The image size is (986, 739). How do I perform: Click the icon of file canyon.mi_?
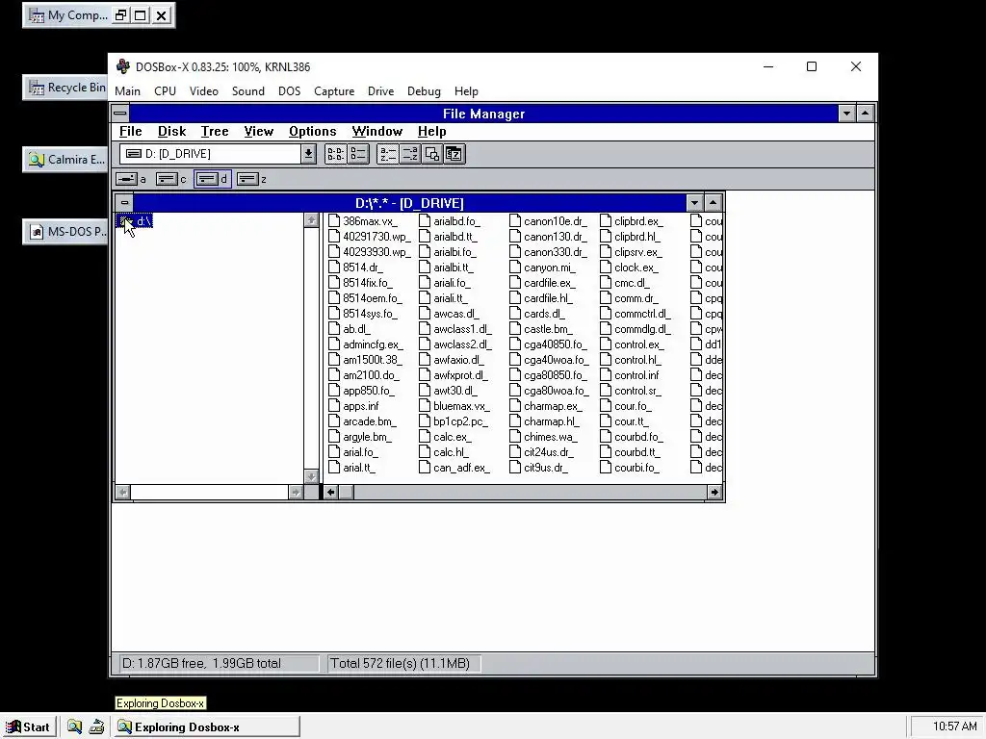[515, 268]
